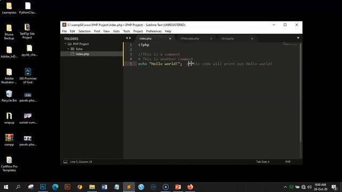Open ipynb_che... desktop folder

(x=29, y=51)
